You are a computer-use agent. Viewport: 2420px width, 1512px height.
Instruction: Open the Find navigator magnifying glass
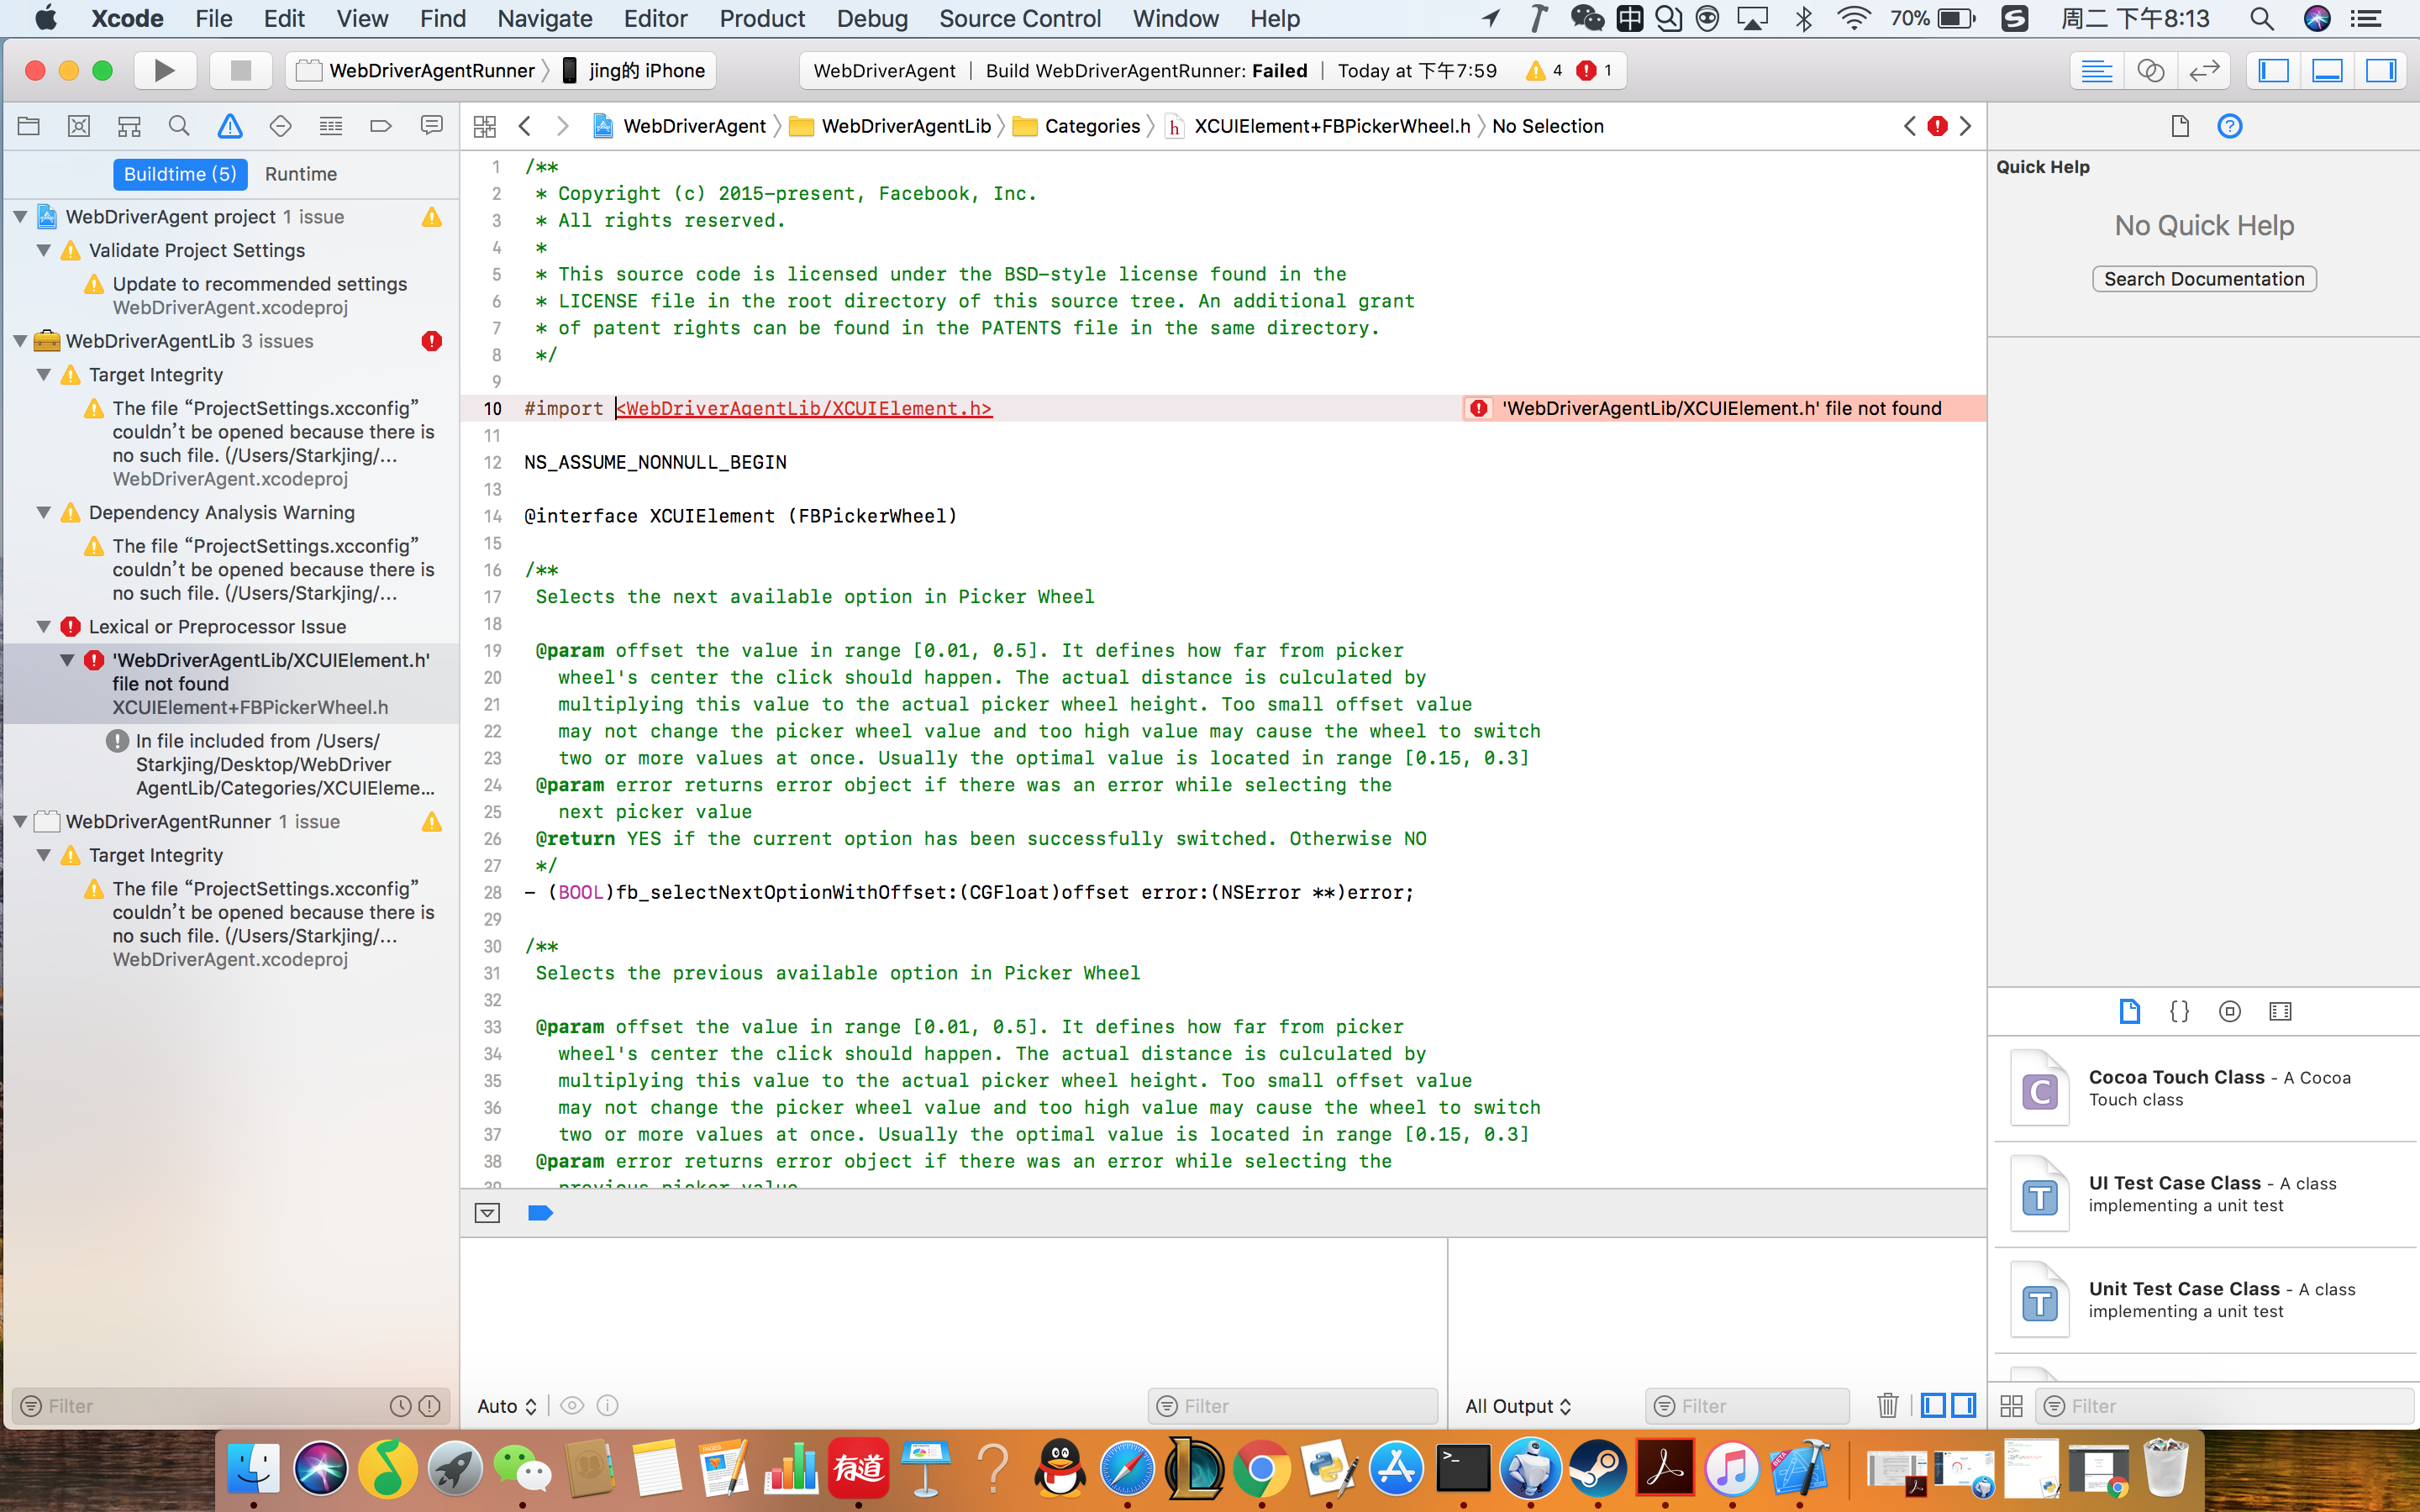pyautogui.click(x=179, y=126)
